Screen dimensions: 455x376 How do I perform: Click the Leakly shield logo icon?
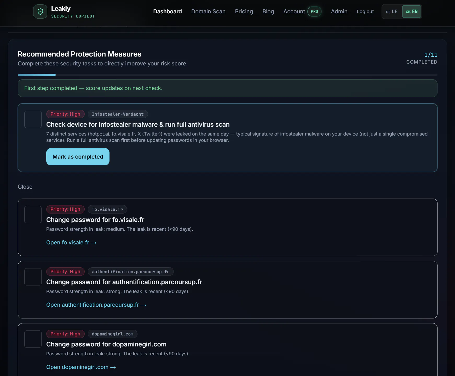point(40,12)
